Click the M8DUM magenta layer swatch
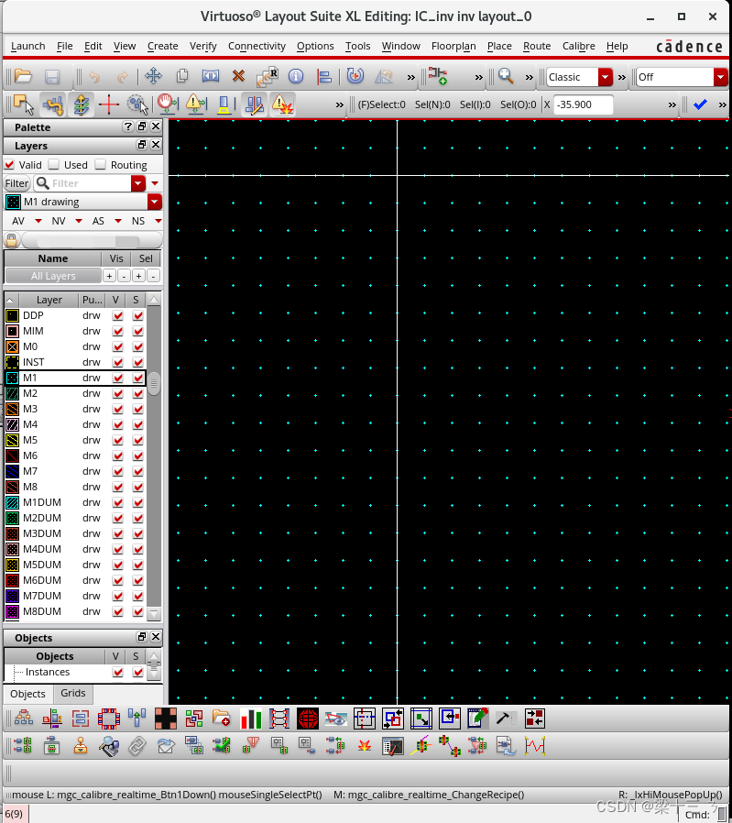This screenshot has height=823, width=732. (13, 611)
